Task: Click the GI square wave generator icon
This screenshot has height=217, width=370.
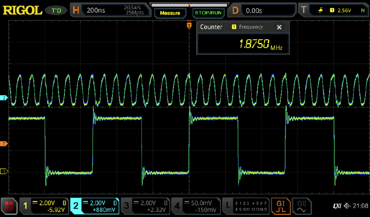Action: point(280,205)
